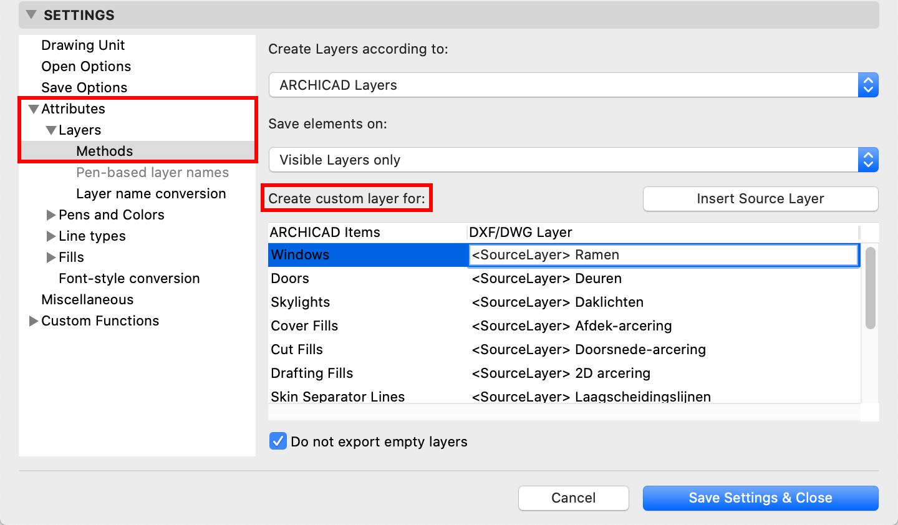Image resolution: width=898 pixels, height=525 pixels.
Task: Collapse the Layers tree node
Action: [51, 130]
